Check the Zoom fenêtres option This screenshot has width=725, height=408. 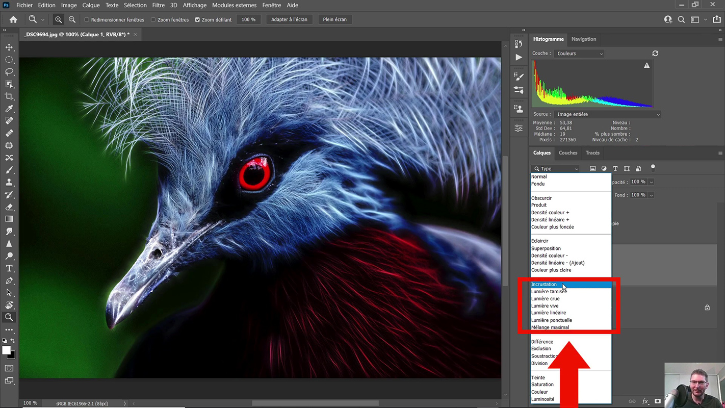153,20
